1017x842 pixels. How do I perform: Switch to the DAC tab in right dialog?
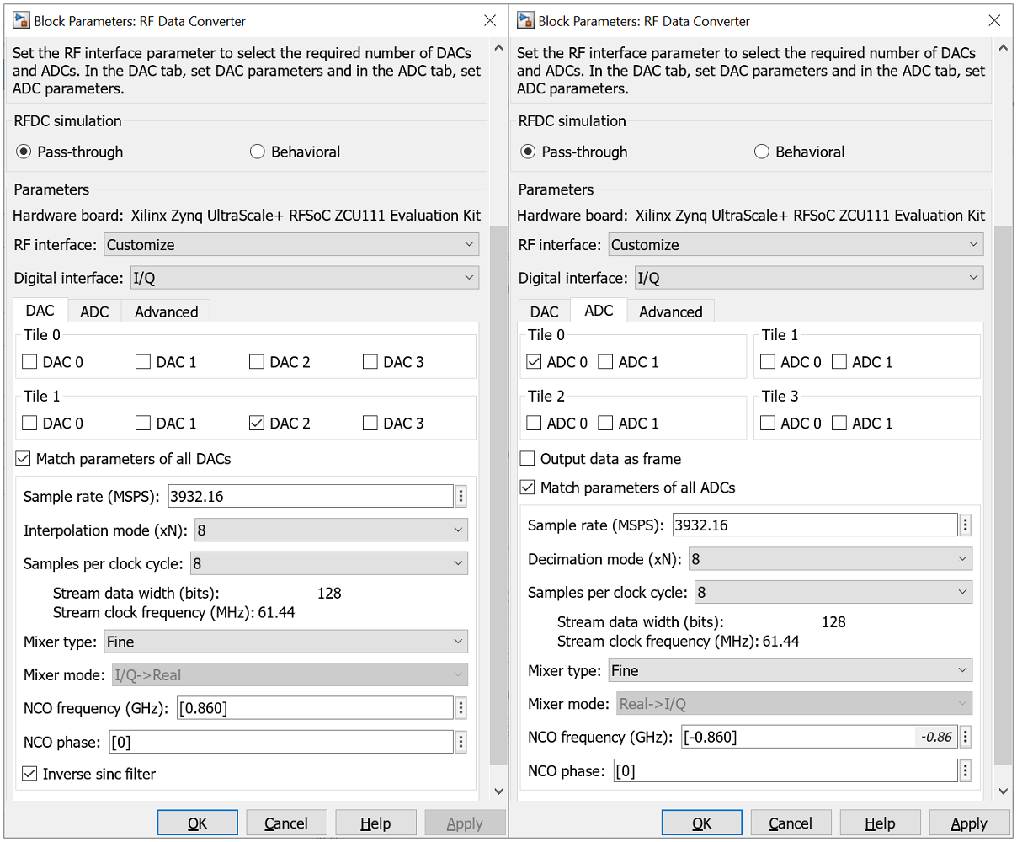coord(544,310)
